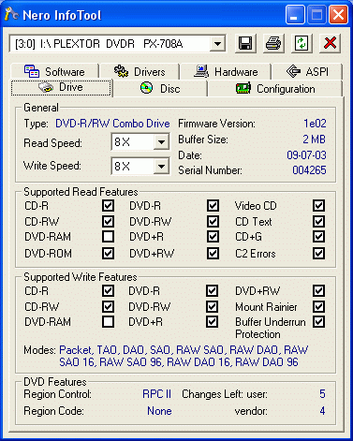This screenshot has width=353, height=441.
Task: Toggle Buffer Underrun Protection checkbox
Action: [318, 321]
